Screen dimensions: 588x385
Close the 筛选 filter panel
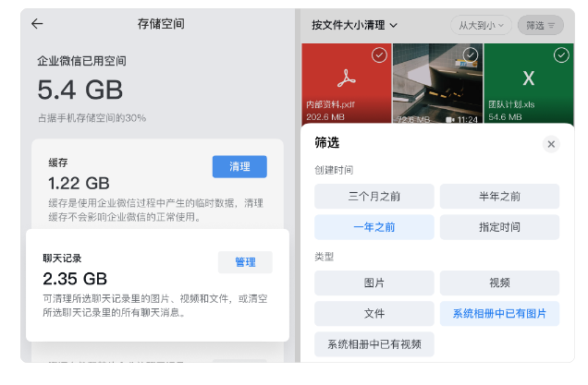551,144
